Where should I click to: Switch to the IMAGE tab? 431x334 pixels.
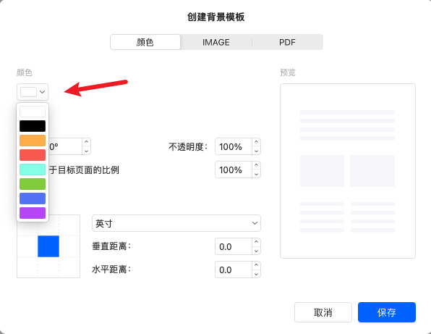[216, 42]
